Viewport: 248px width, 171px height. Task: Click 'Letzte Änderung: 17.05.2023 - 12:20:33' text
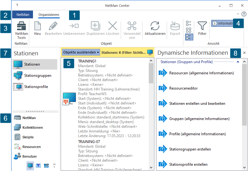(x=109, y=136)
